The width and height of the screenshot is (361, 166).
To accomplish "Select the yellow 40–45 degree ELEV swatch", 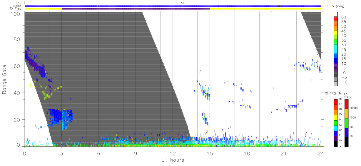I will tap(336, 33).
